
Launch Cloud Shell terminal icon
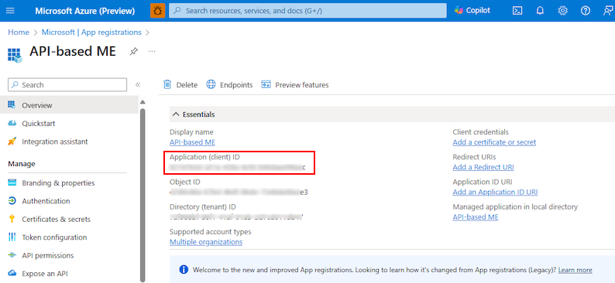pos(517,11)
